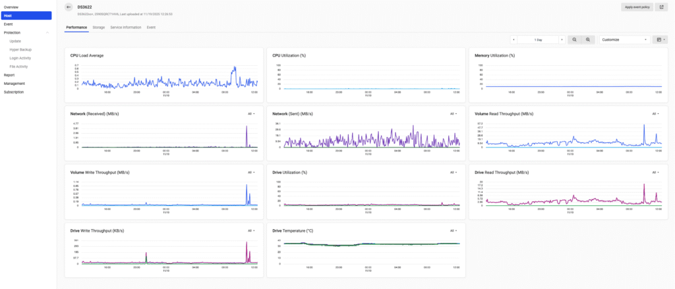Select Overview in the sidebar
Screen dimensions: 675x289
coord(11,7)
